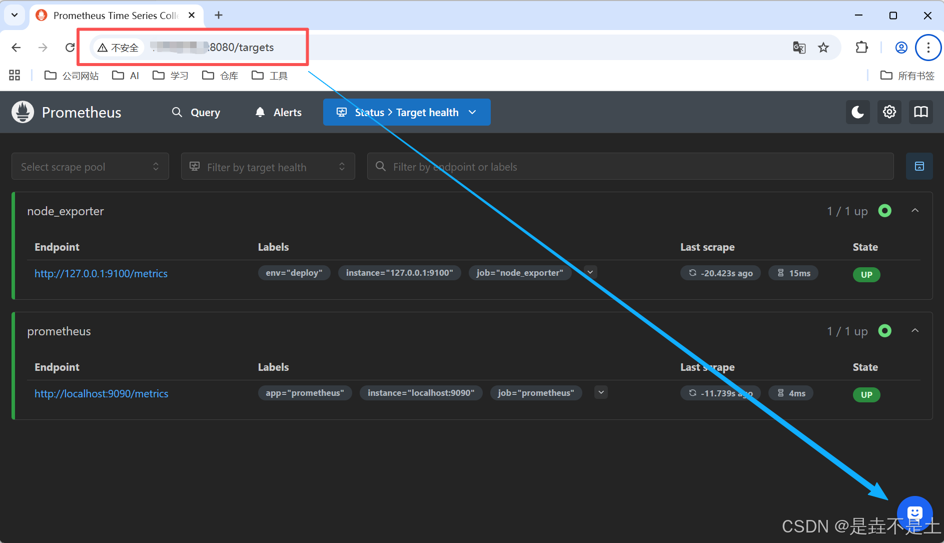Viewport: 944px width, 543px height.
Task: Bookmark this page with the star icon
Action: coord(823,48)
